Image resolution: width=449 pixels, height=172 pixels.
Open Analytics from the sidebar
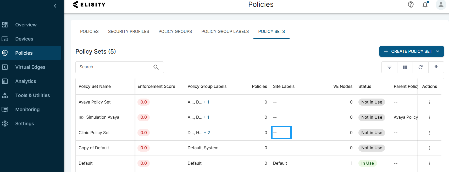[x=26, y=81]
